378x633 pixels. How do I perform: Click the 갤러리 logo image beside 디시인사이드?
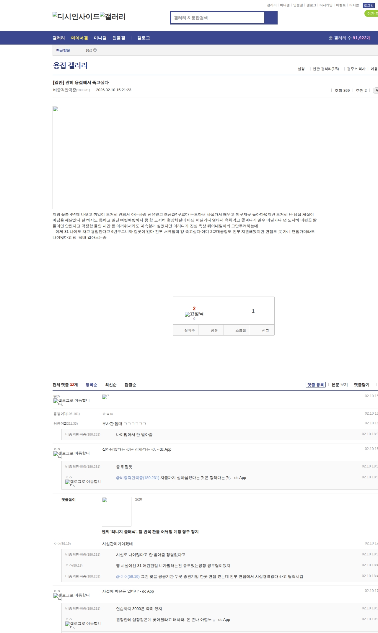point(113,16)
